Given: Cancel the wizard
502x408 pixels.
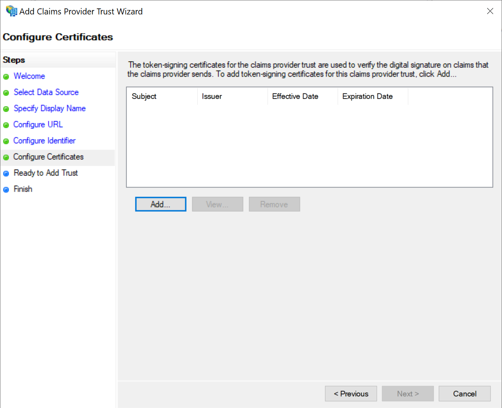Looking at the screenshot, I should 464,394.
